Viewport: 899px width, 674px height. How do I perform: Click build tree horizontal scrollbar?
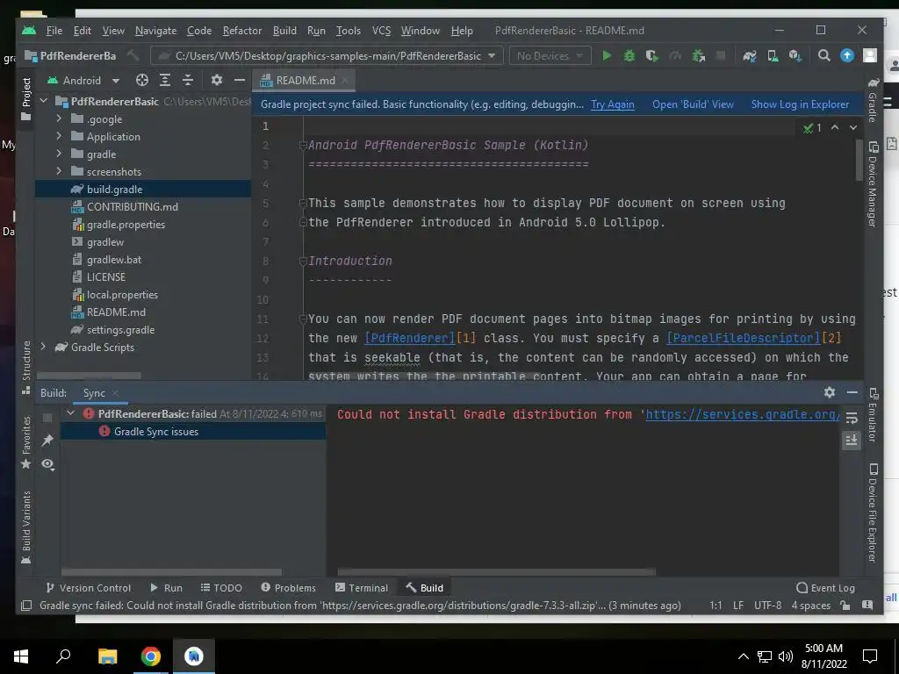point(171,572)
